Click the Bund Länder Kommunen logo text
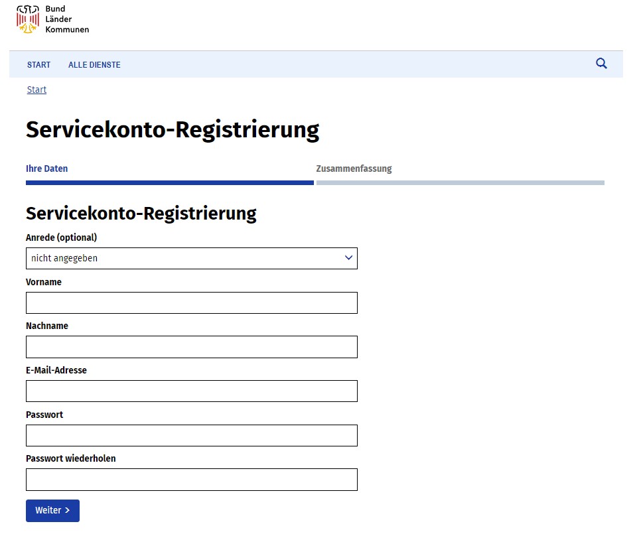Screen dimensions: 639x538 pos(67,19)
